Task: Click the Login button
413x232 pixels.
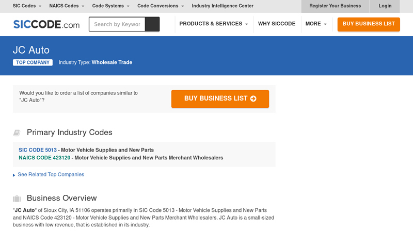Action: click(x=385, y=6)
